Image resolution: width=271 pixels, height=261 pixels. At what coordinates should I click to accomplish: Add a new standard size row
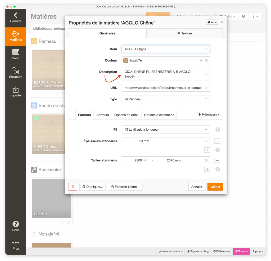click(207, 169)
